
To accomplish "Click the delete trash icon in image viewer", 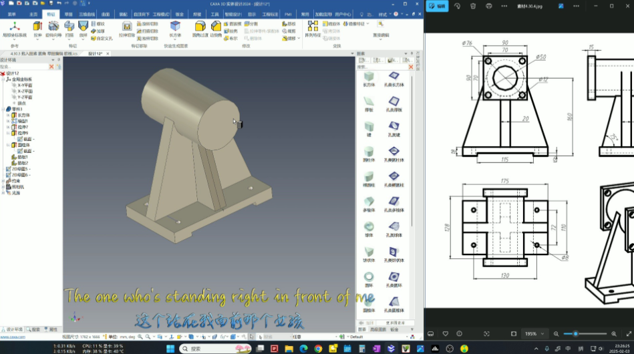I will click(473, 6).
